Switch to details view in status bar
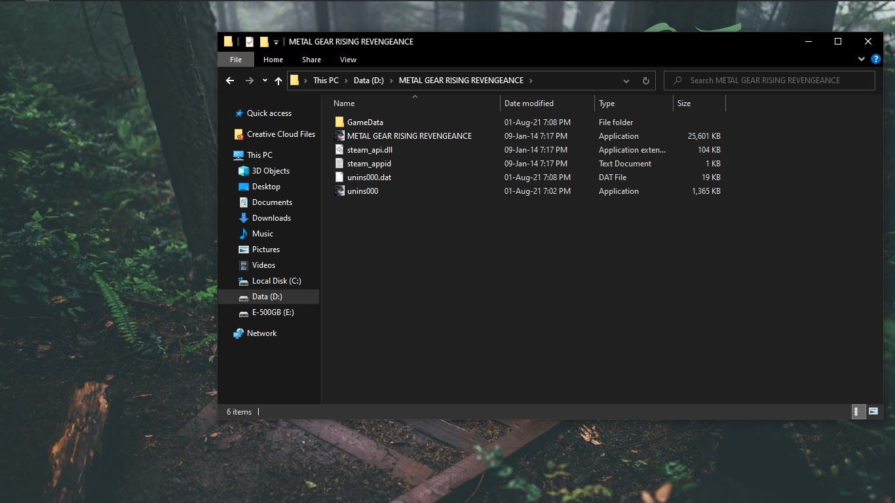Image resolution: width=895 pixels, height=503 pixels. [x=856, y=411]
